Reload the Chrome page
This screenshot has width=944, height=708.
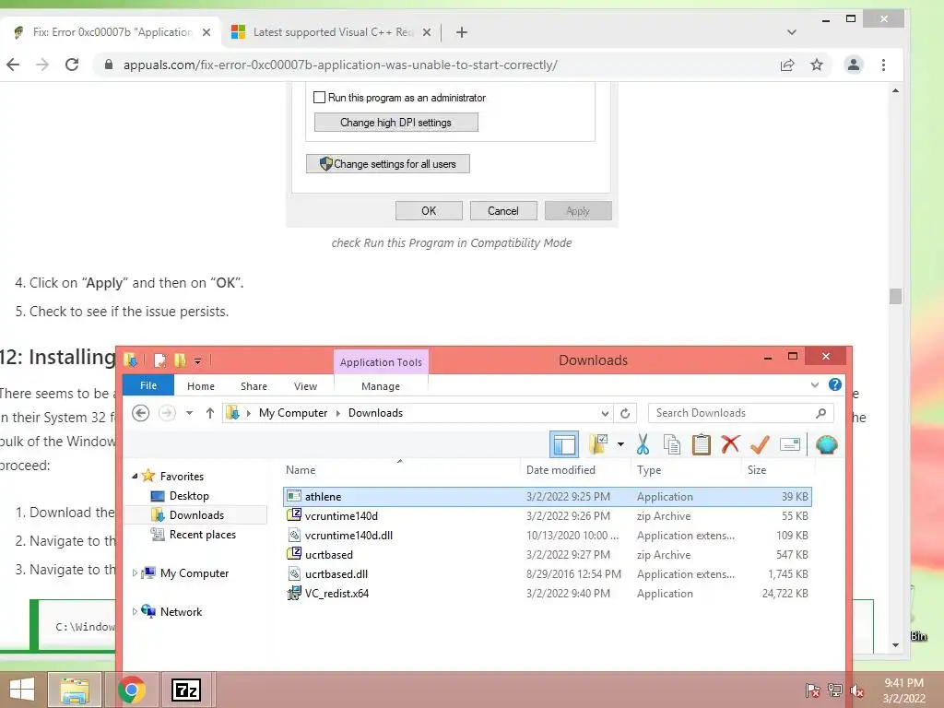(72, 65)
